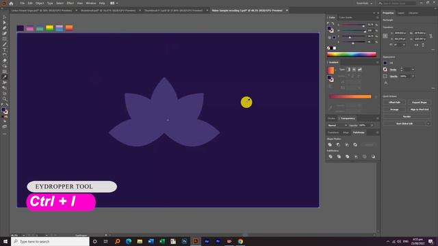438x246 pixels.
Task: Click the Minus Front shape mode icon
Action: 338,145
